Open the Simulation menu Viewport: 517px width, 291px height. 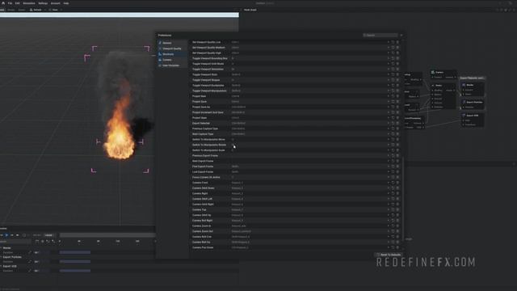pos(29,3)
